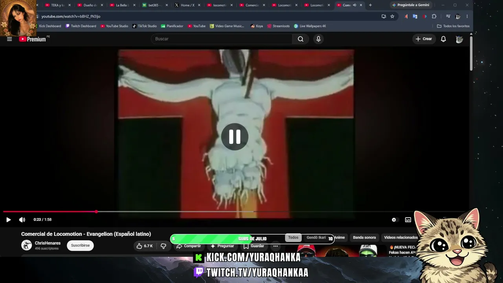The image size is (503, 283).
Task: Select the Videos relacionados filter chip
Action: pos(401,237)
